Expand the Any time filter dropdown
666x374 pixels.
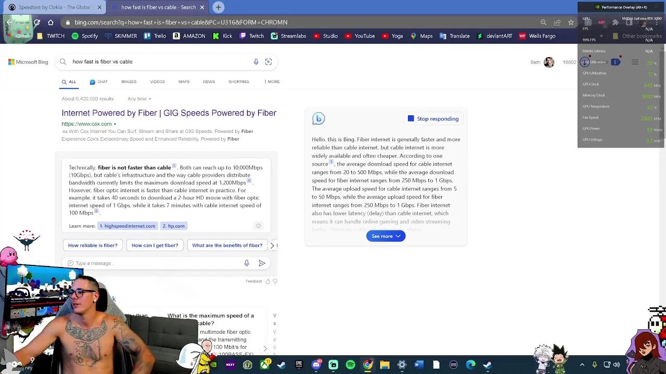(139, 99)
